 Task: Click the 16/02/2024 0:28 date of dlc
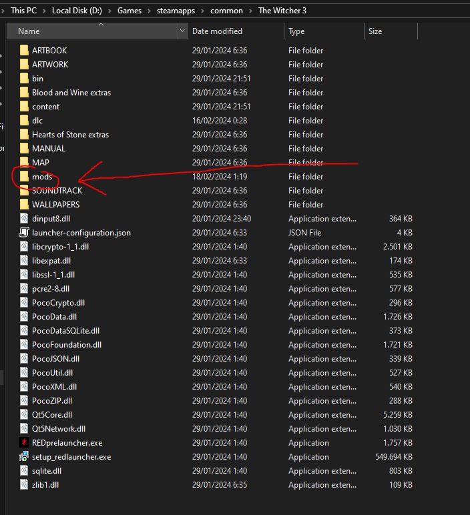(x=220, y=121)
